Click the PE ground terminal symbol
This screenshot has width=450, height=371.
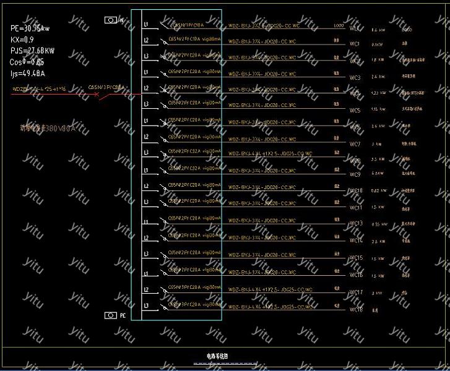(x=111, y=315)
